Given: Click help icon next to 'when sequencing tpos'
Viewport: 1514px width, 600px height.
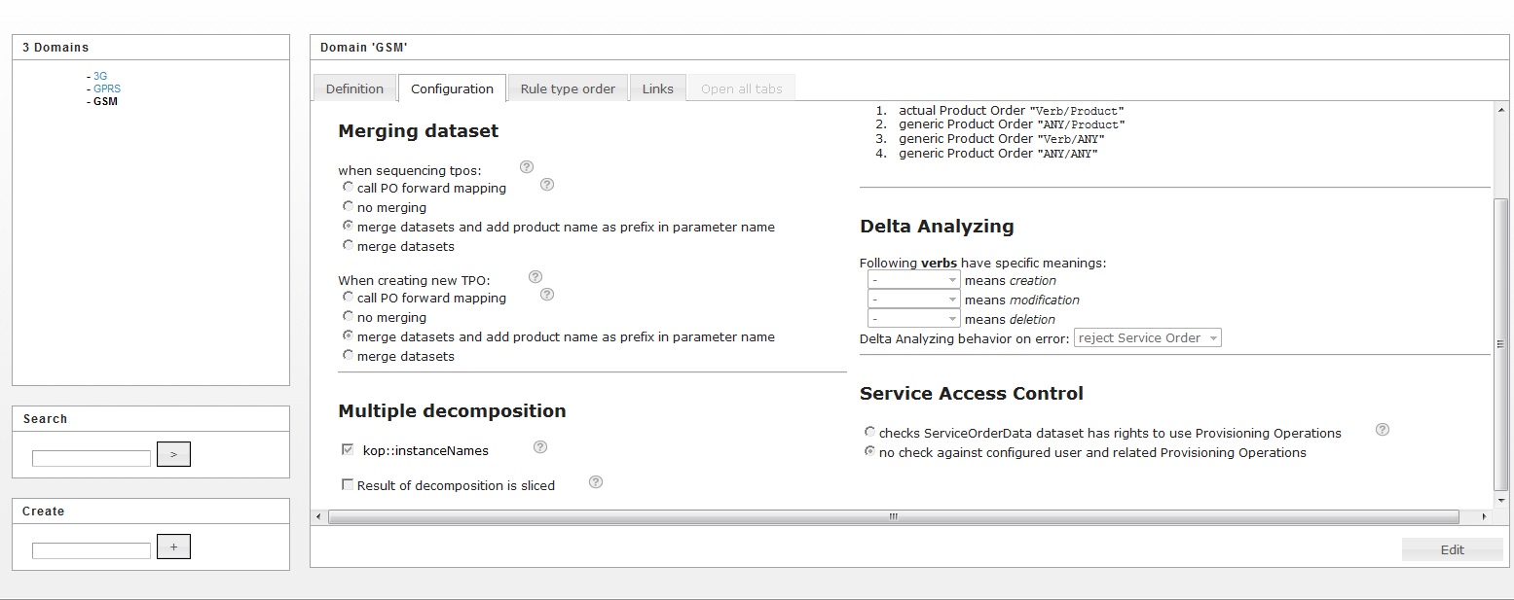Looking at the screenshot, I should 527,167.
